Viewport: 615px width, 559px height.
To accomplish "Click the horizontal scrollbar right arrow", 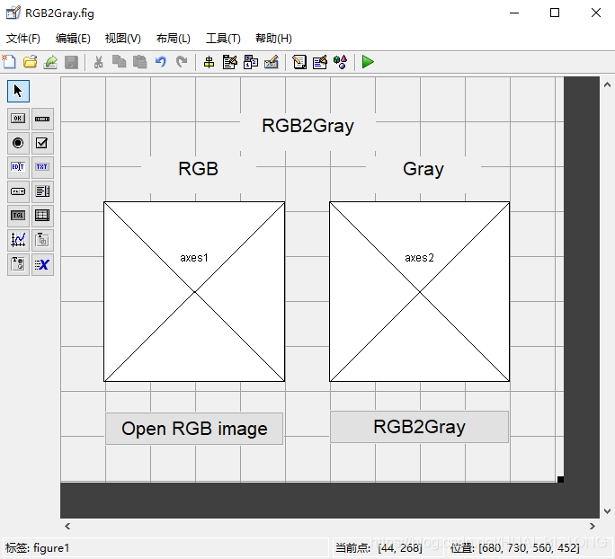I will coord(593,526).
